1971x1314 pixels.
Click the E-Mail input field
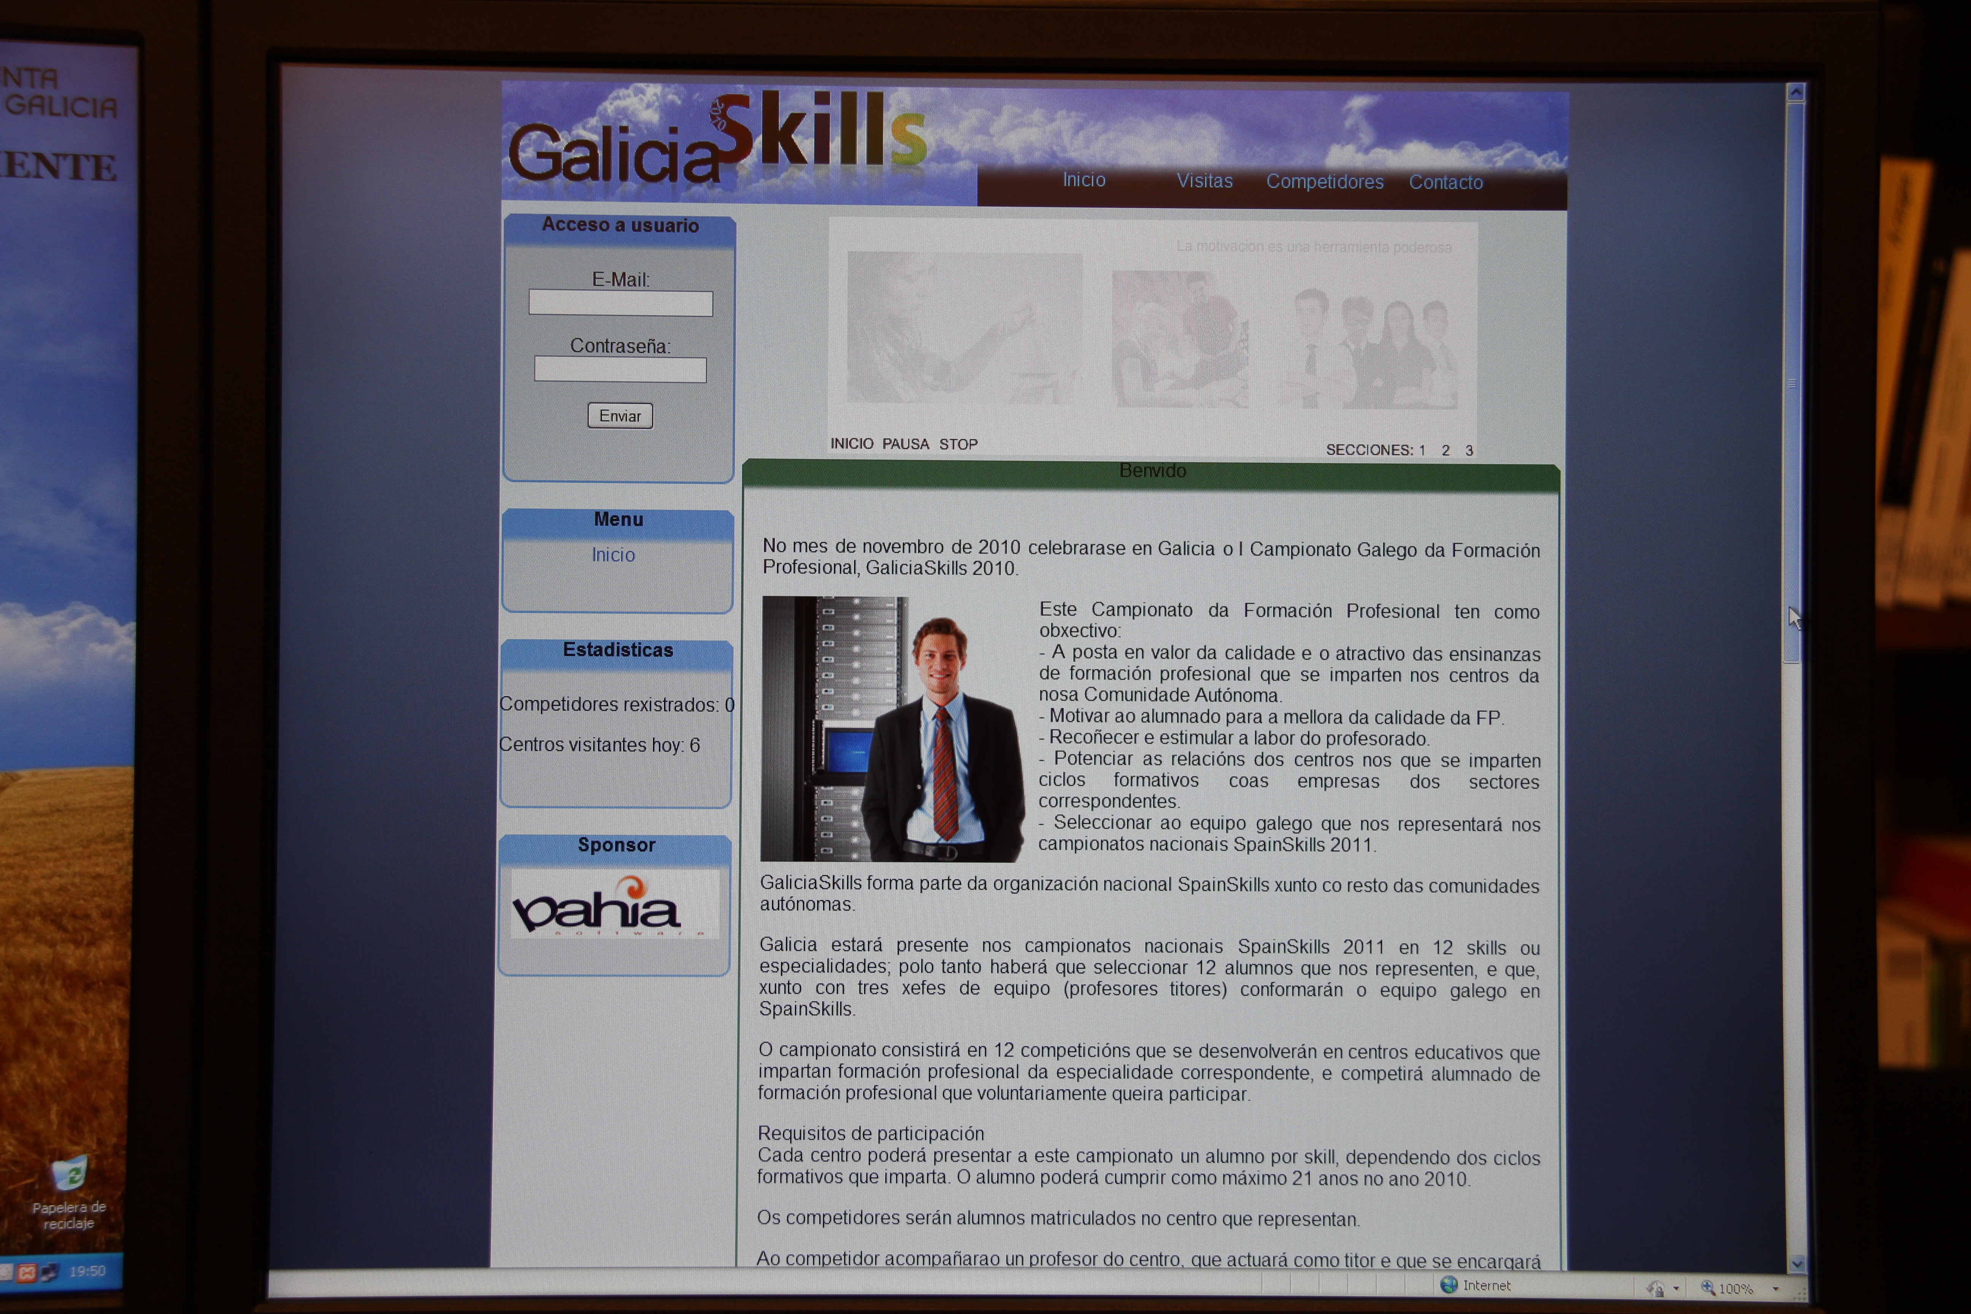point(620,303)
